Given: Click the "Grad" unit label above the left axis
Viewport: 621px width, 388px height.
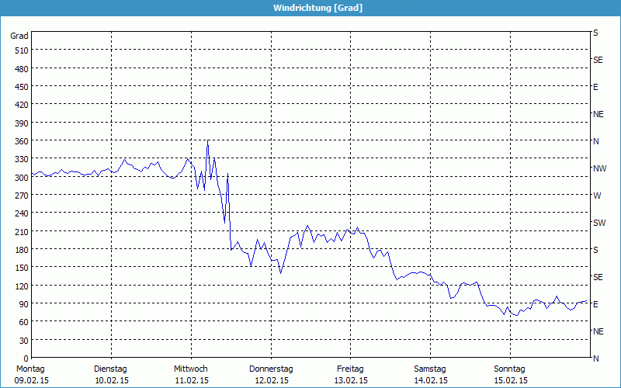Looking at the screenshot, I should tap(19, 36).
